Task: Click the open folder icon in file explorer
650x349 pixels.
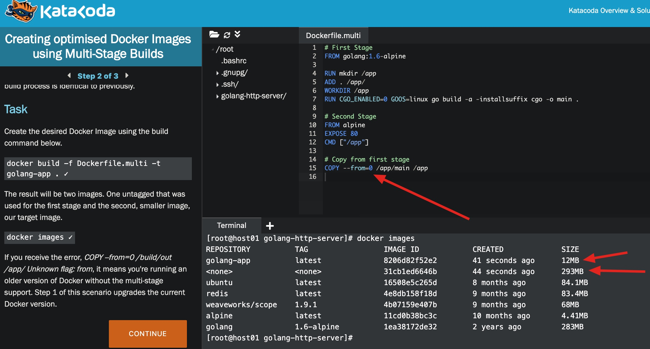Action: [214, 34]
